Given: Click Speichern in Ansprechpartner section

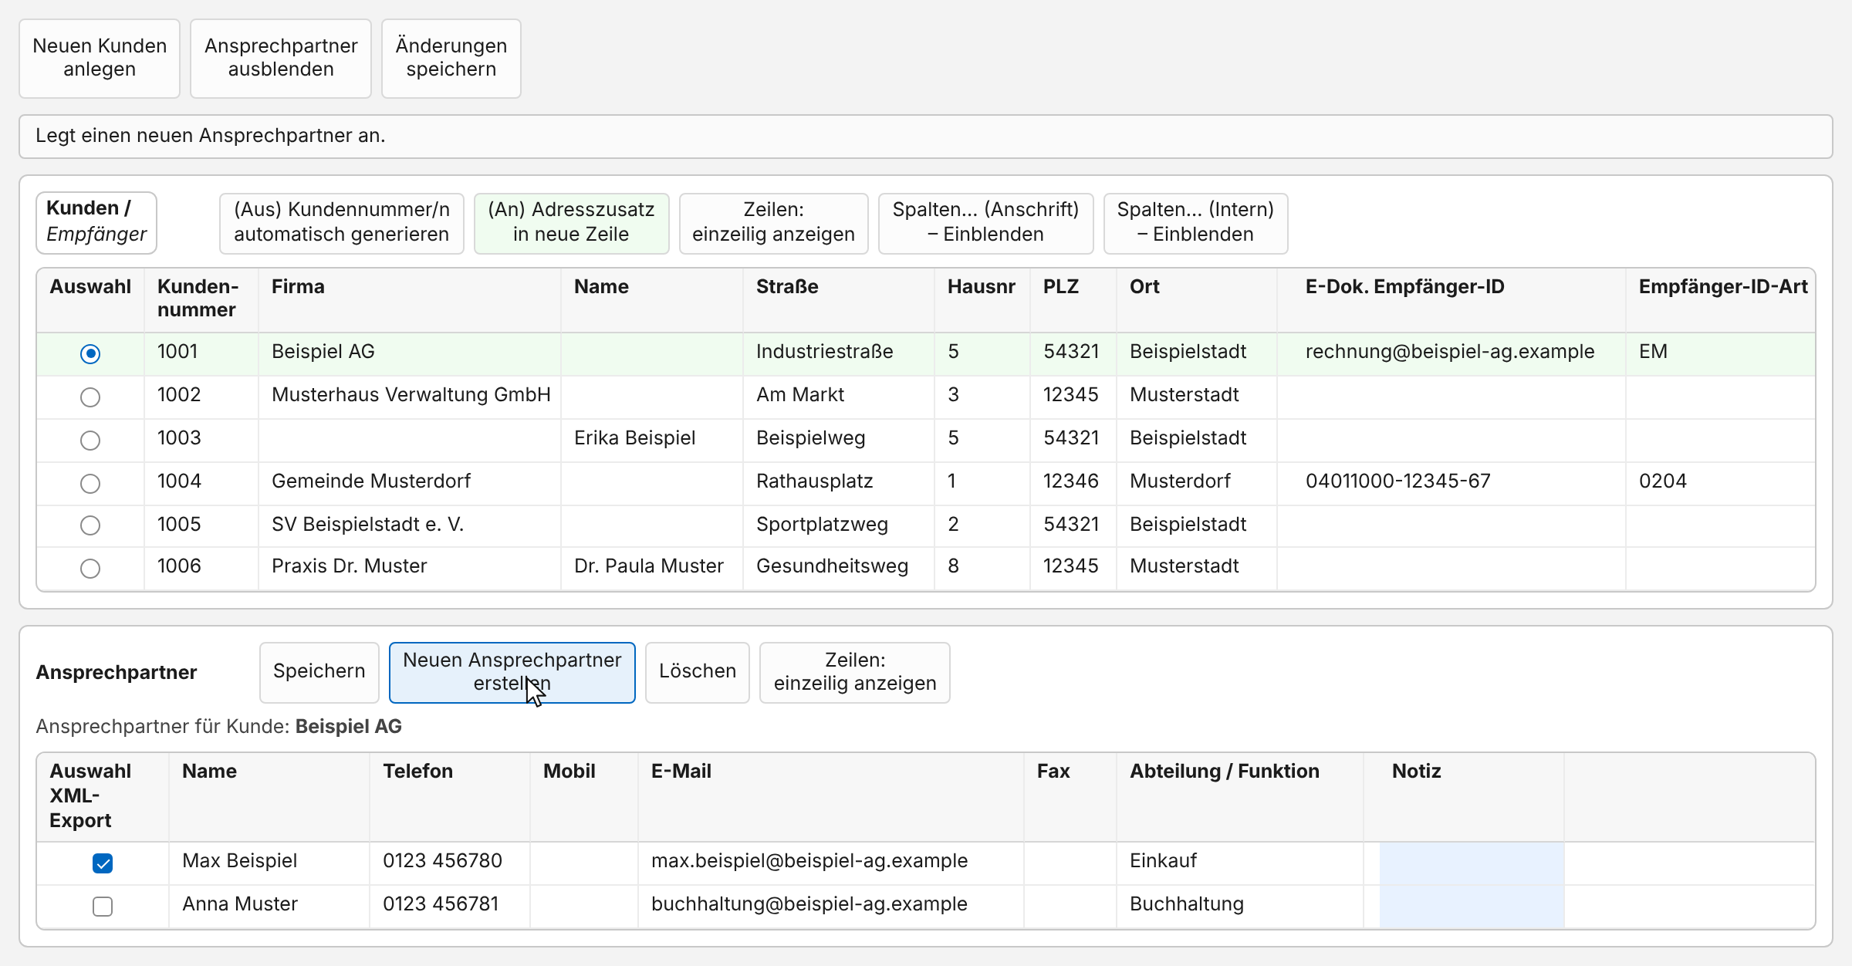Looking at the screenshot, I should click(319, 672).
